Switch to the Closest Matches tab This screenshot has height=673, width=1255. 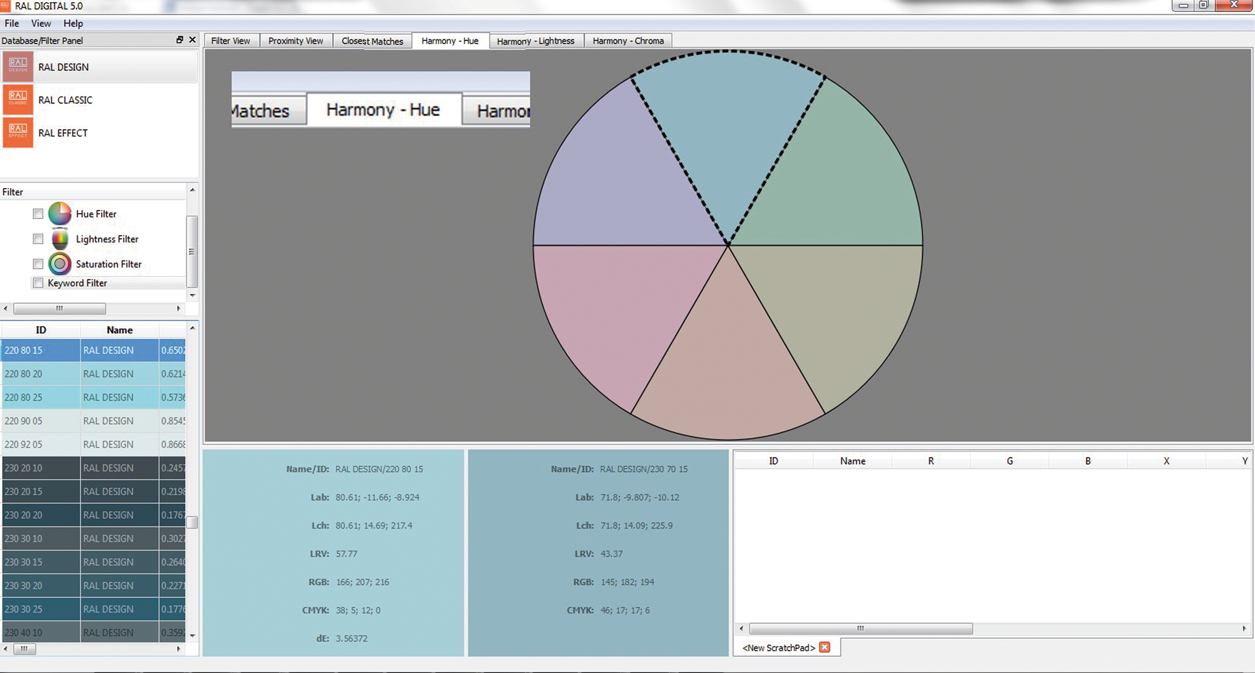[x=372, y=41]
